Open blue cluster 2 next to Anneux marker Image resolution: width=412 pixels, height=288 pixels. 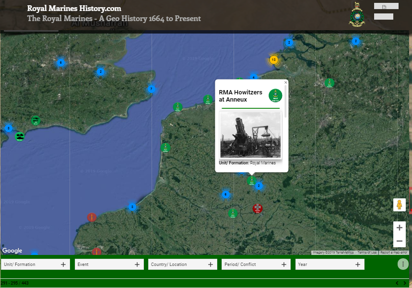pos(259,186)
